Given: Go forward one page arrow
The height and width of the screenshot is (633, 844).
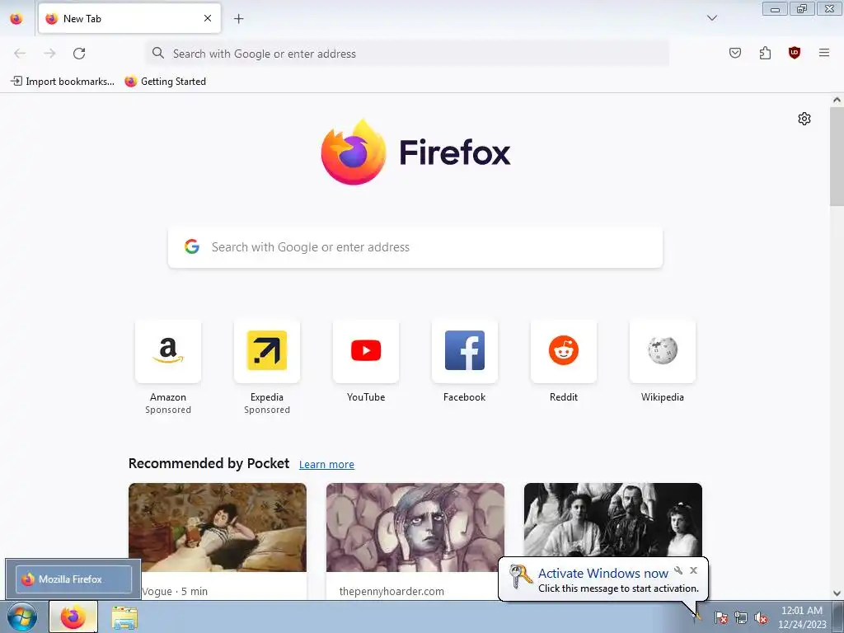Looking at the screenshot, I should 49,54.
